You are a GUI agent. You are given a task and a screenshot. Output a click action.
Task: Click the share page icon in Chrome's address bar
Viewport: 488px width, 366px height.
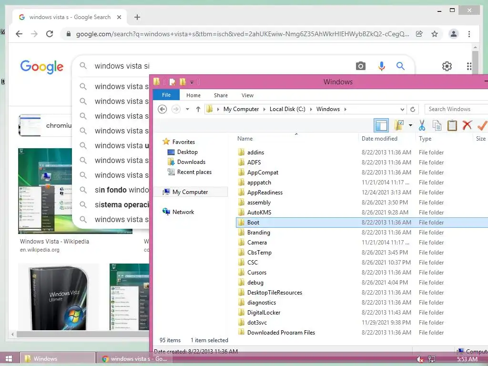(419, 34)
